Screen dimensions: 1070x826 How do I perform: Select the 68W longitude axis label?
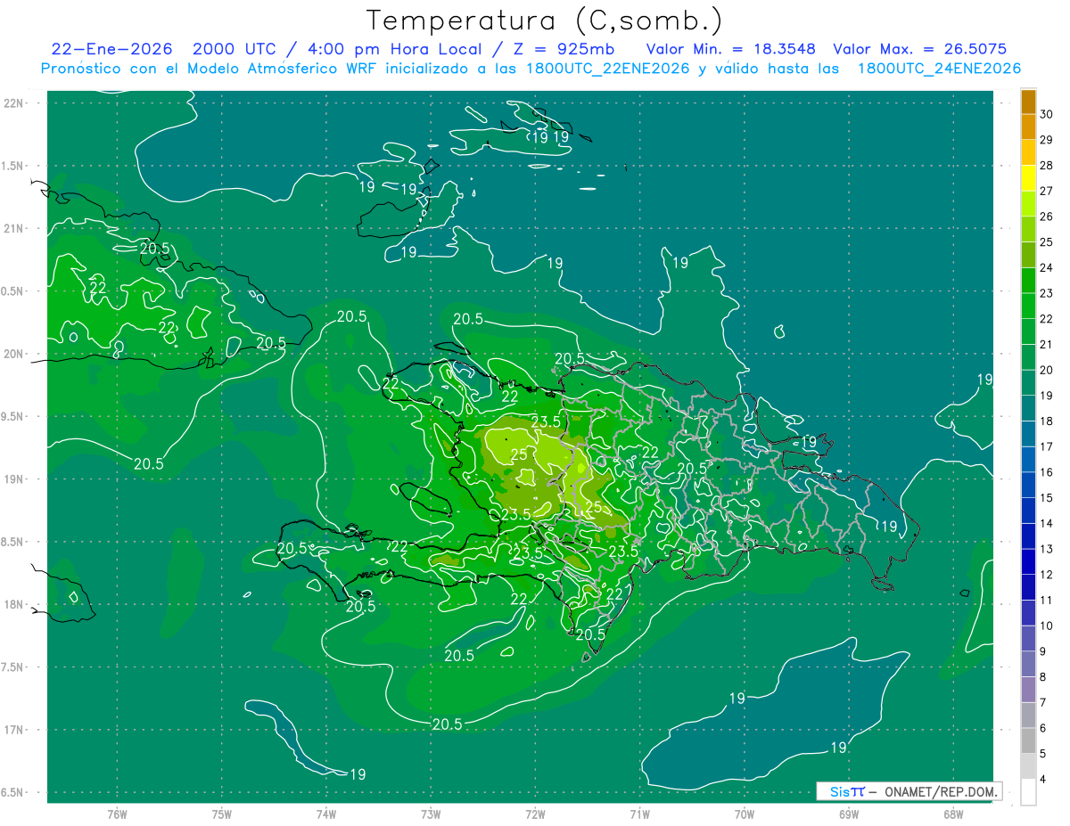coord(953,814)
